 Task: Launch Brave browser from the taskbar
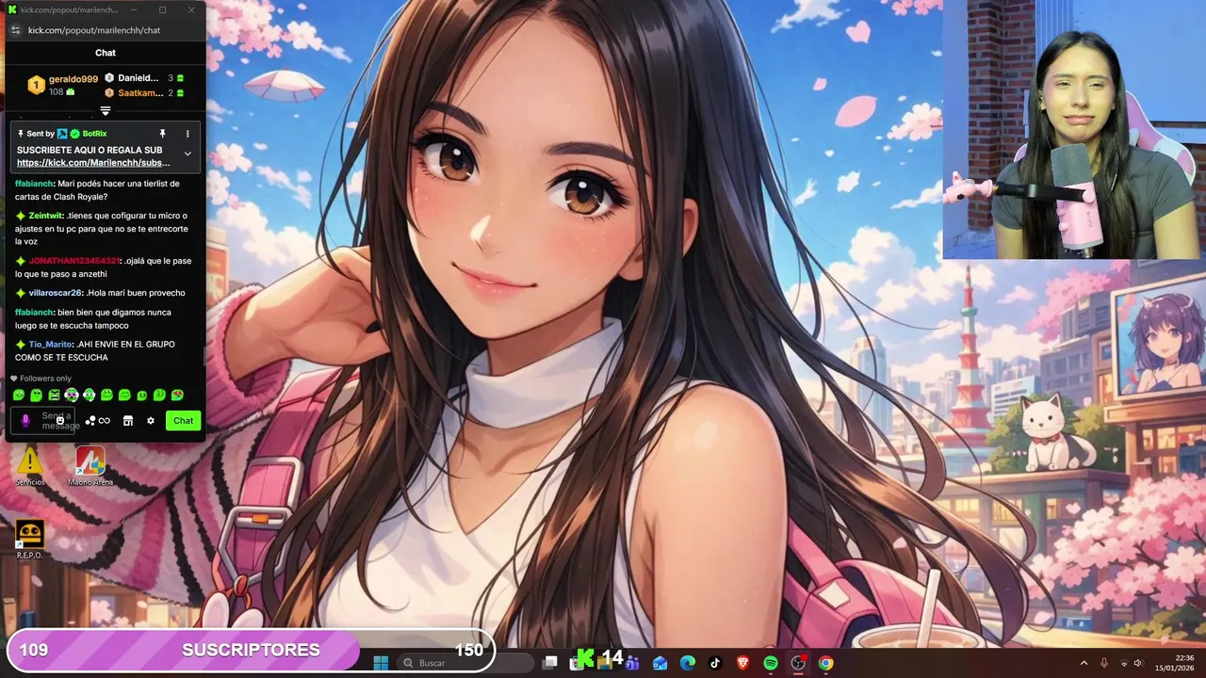[742, 663]
